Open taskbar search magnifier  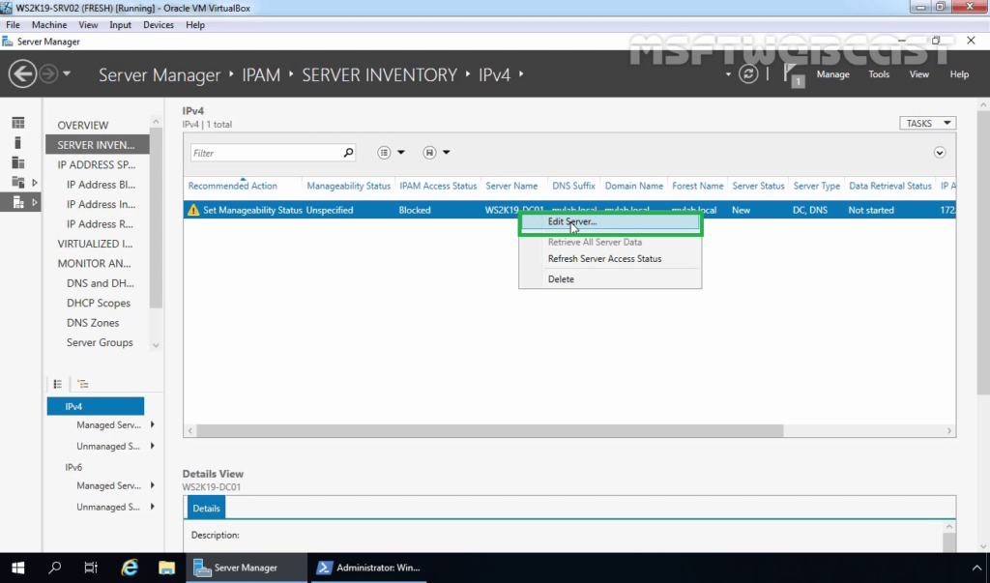55,568
